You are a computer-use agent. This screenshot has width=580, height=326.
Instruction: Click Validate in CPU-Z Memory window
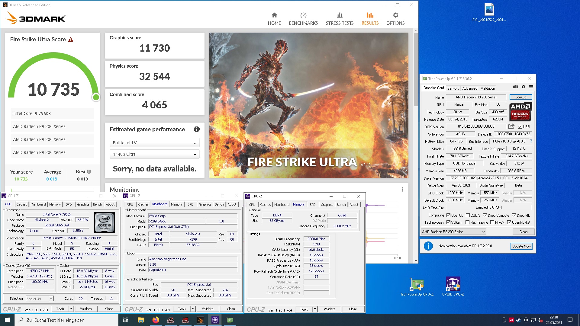click(329, 309)
